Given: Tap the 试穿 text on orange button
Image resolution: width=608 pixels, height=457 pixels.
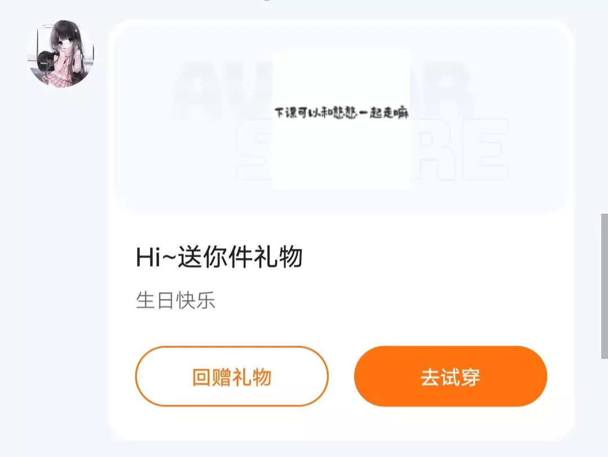Looking at the screenshot, I should 461,377.
